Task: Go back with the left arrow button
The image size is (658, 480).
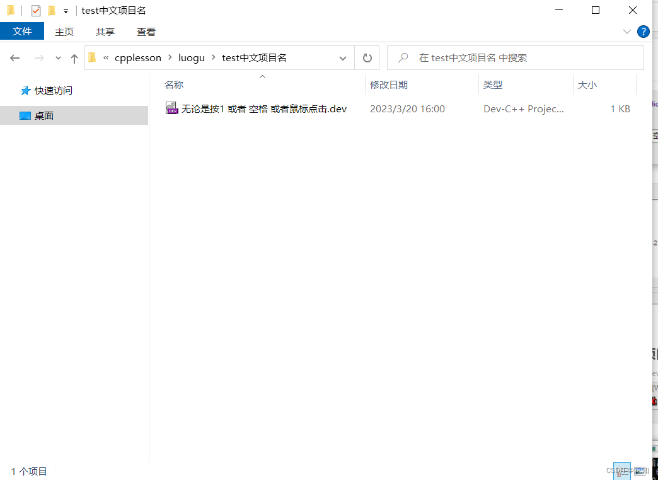Action: pos(15,58)
